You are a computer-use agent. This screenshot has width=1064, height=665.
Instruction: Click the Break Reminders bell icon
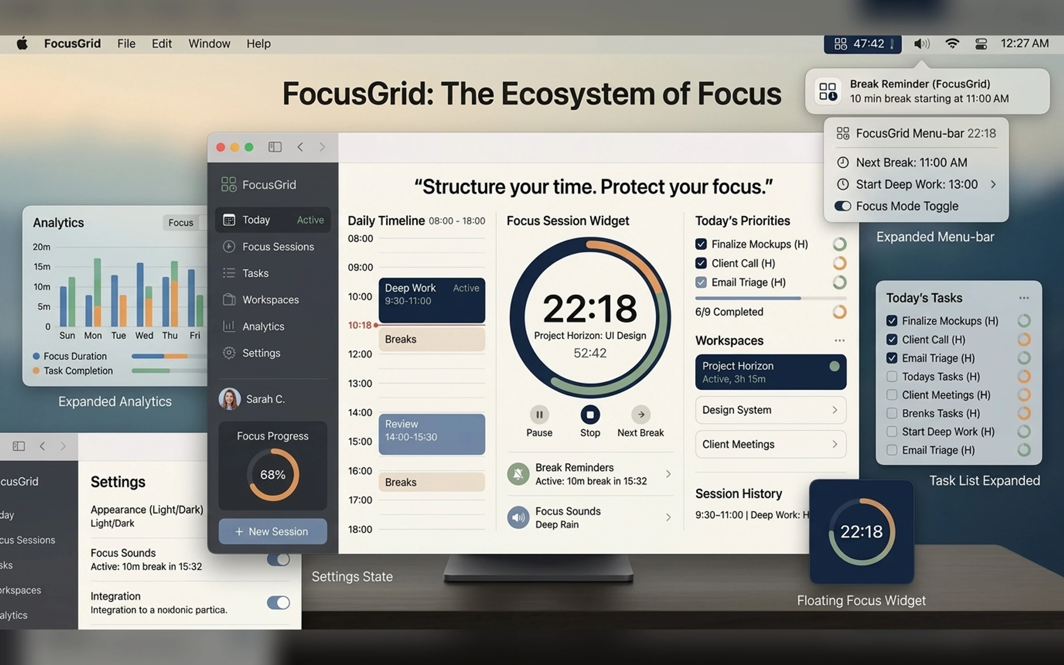pyautogui.click(x=518, y=474)
